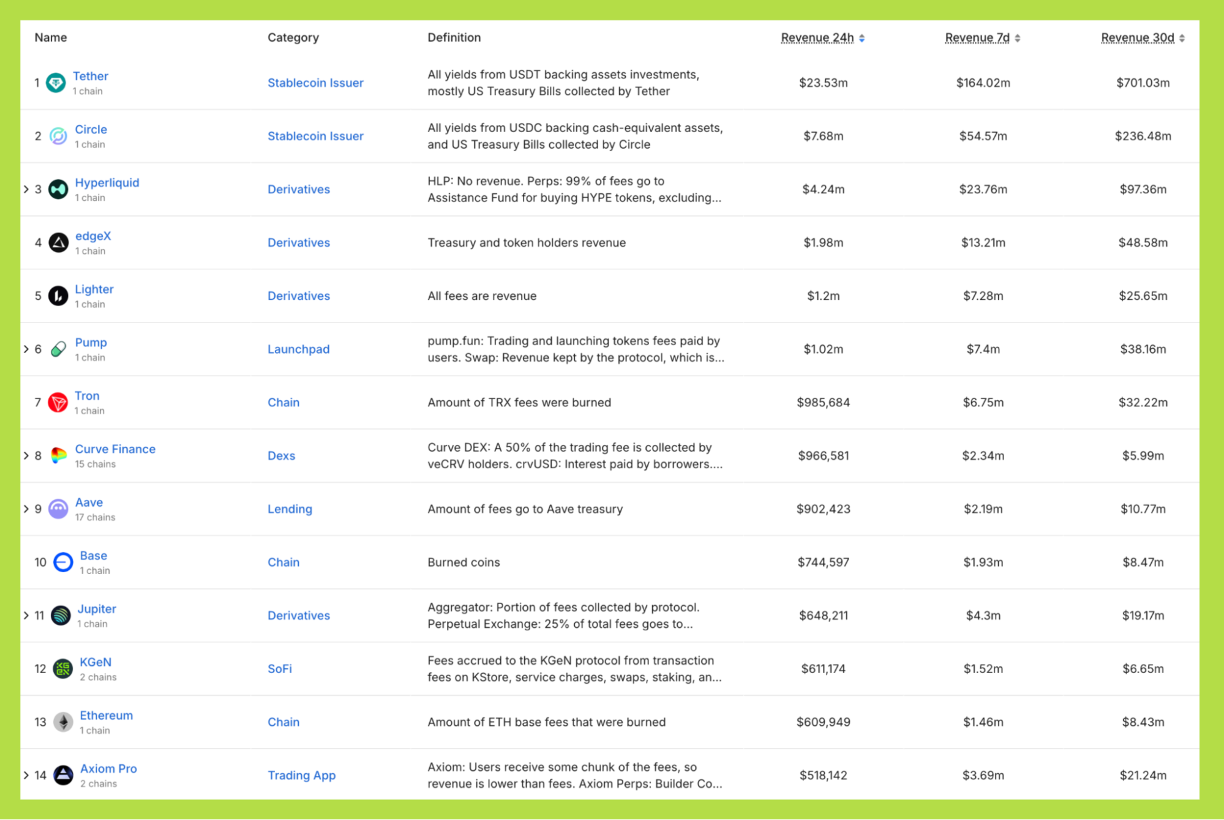1224x820 pixels.
Task: Click the Ethereum diamond logo icon
Action: tap(63, 722)
